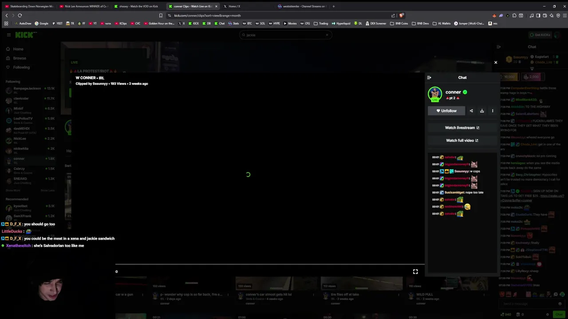Screen dimensions: 568x319
Task: Open conner's avatar in the clip panel
Action: pyautogui.click(x=435, y=94)
